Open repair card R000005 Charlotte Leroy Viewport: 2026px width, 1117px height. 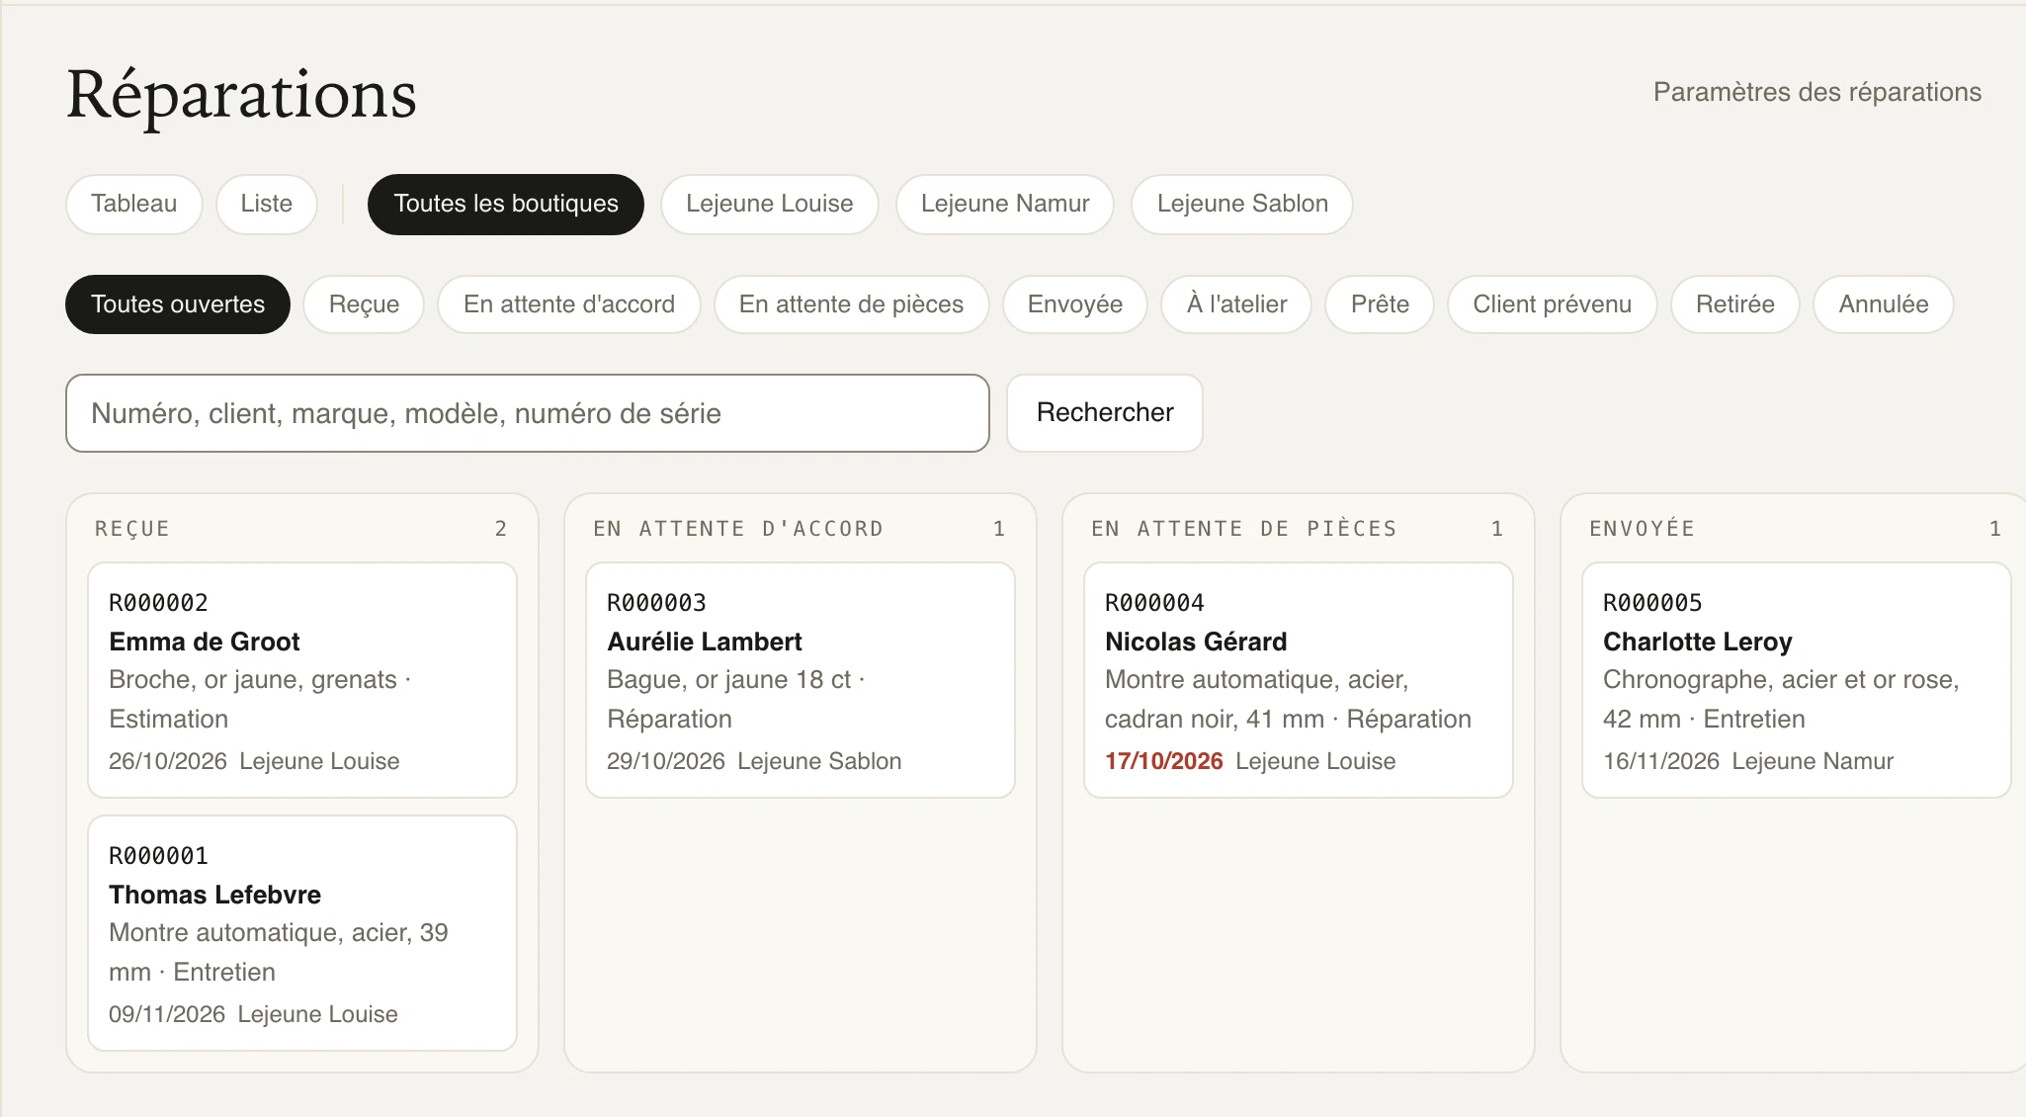(x=1797, y=680)
